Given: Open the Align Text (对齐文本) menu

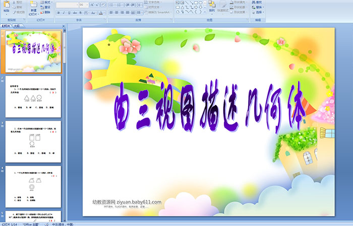Looking at the screenshot, I should pos(153,7).
